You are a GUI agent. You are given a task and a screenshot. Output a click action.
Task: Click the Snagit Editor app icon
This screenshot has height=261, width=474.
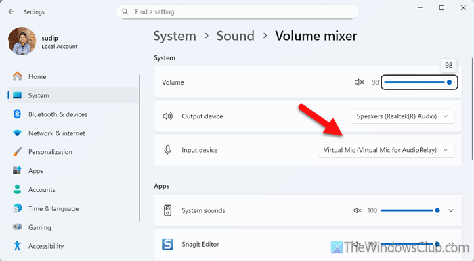[x=167, y=244]
